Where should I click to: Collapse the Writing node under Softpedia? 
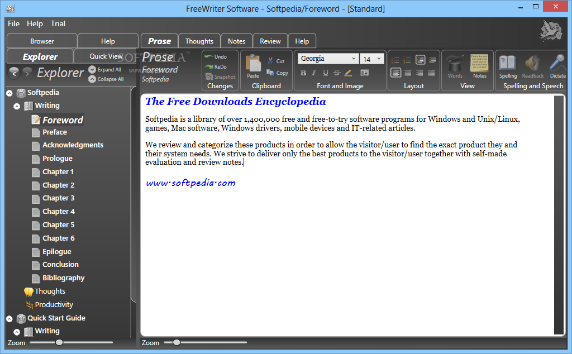16,107
